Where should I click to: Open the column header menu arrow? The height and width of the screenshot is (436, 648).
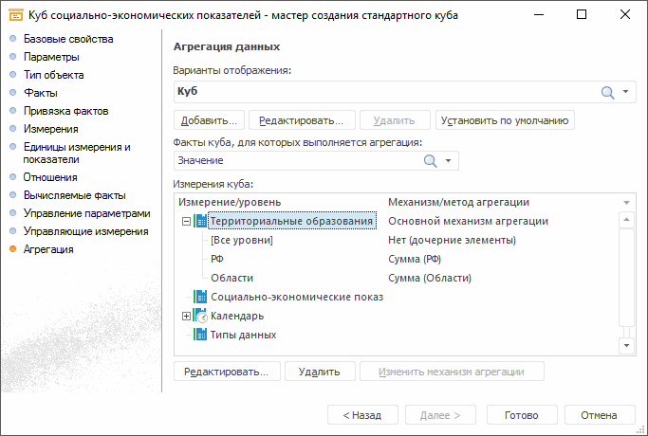point(626,203)
